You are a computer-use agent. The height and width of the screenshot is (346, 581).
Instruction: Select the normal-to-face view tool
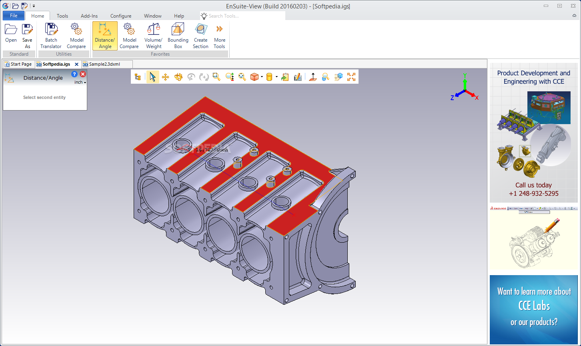[313, 77]
